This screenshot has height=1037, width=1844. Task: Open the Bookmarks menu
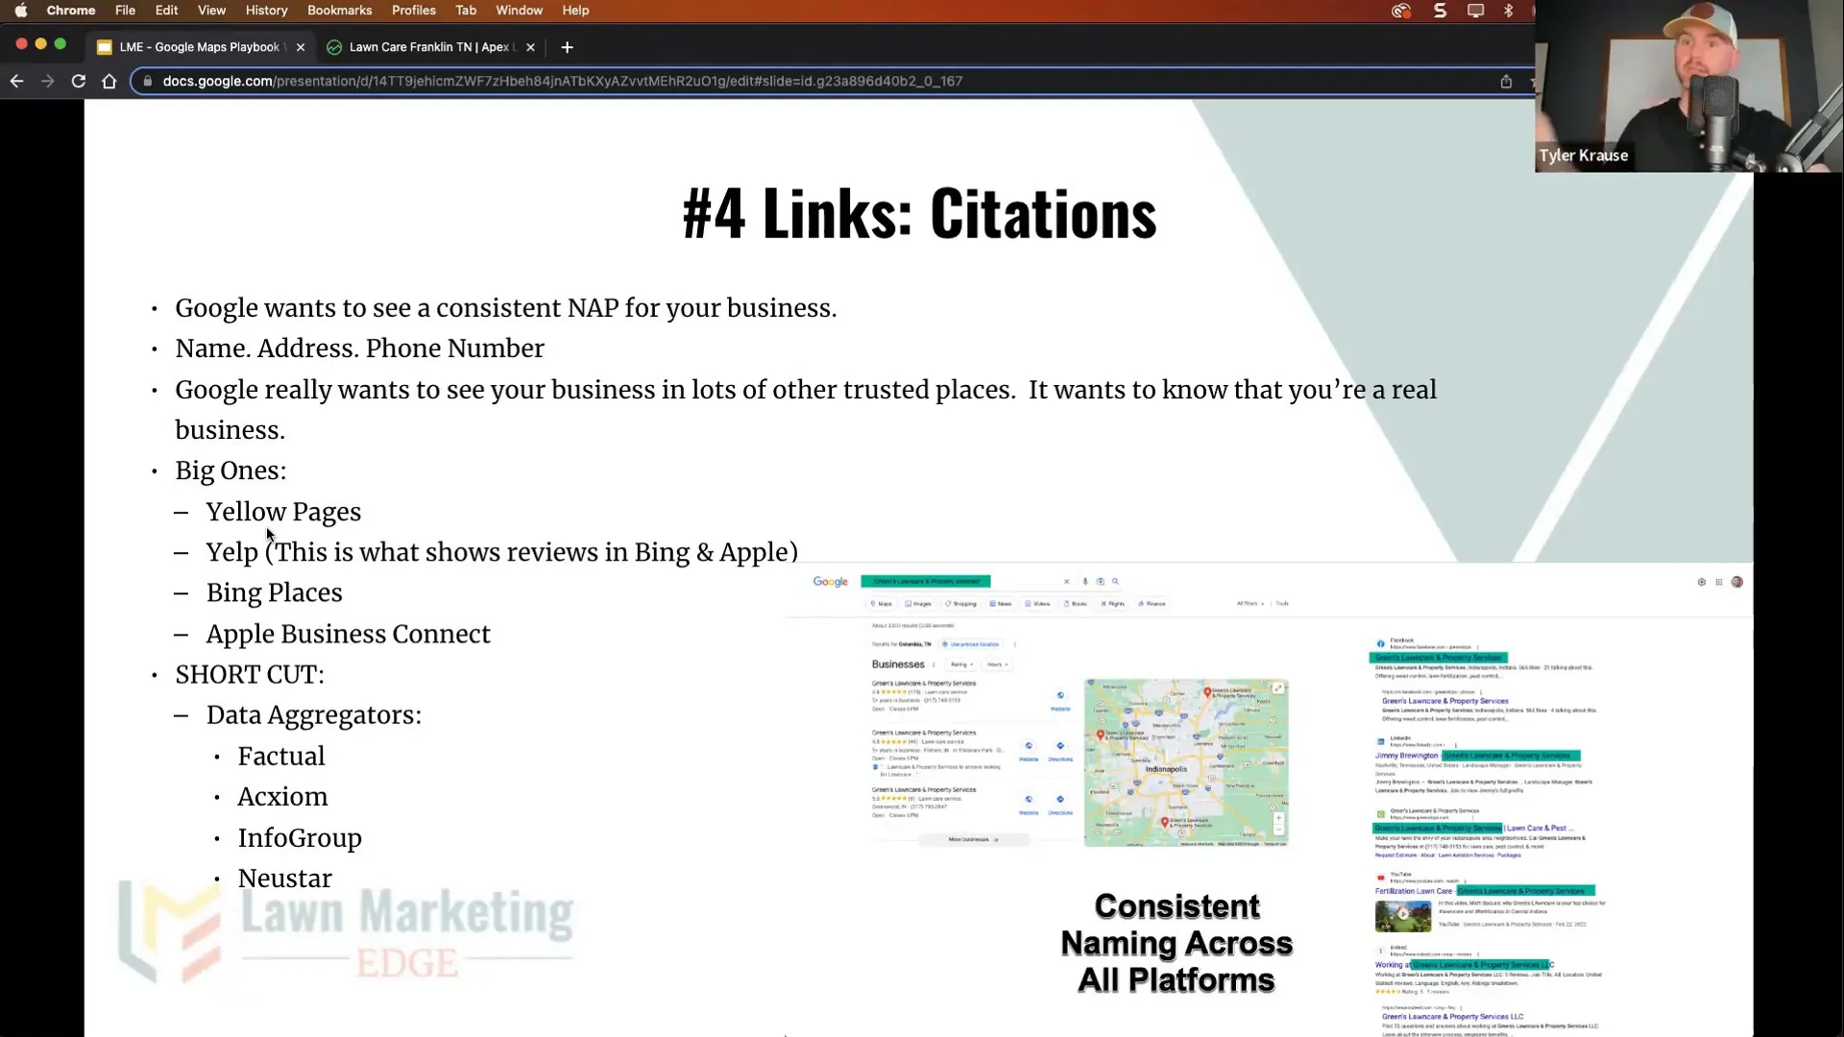(x=339, y=11)
